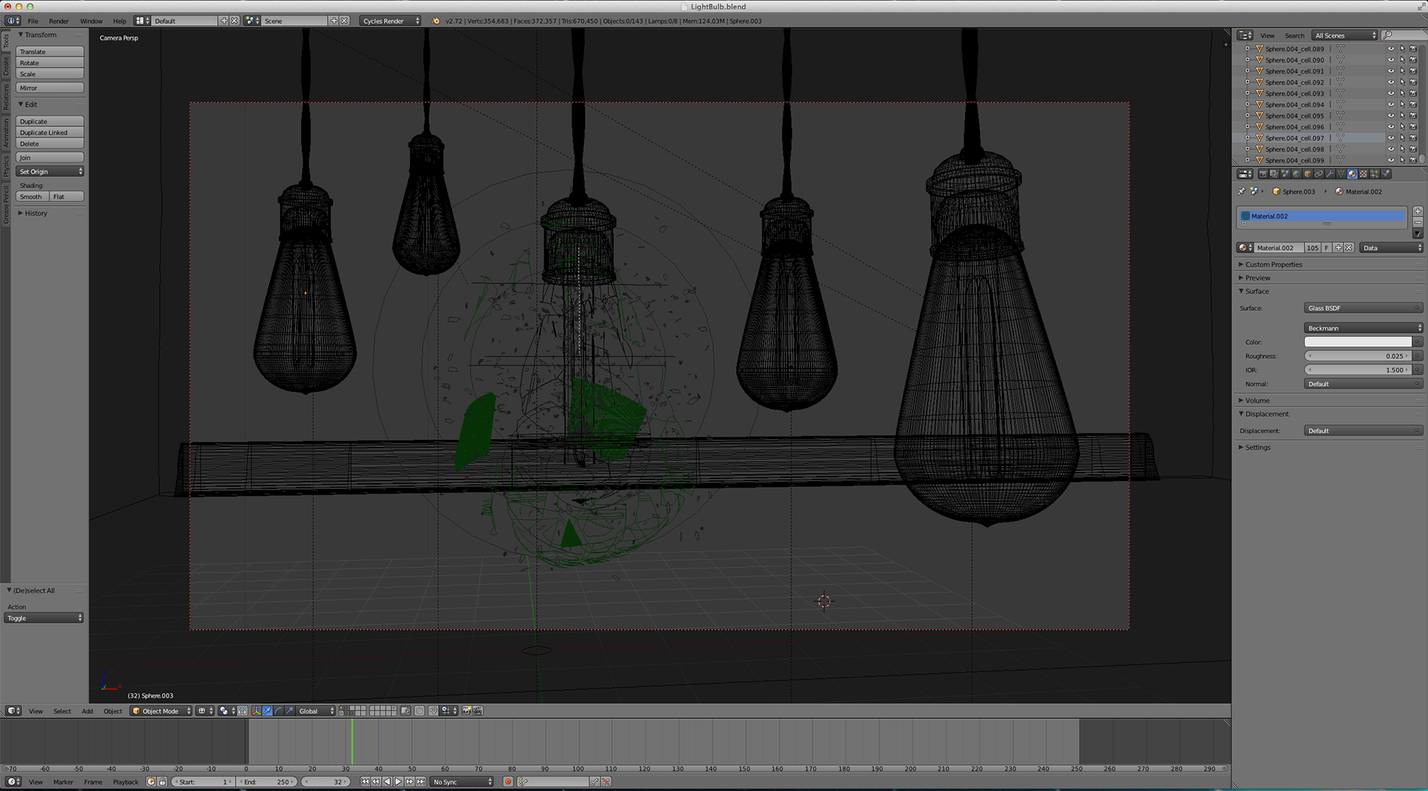
Task: Click the Smooth shading button
Action: [x=32, y=197]
